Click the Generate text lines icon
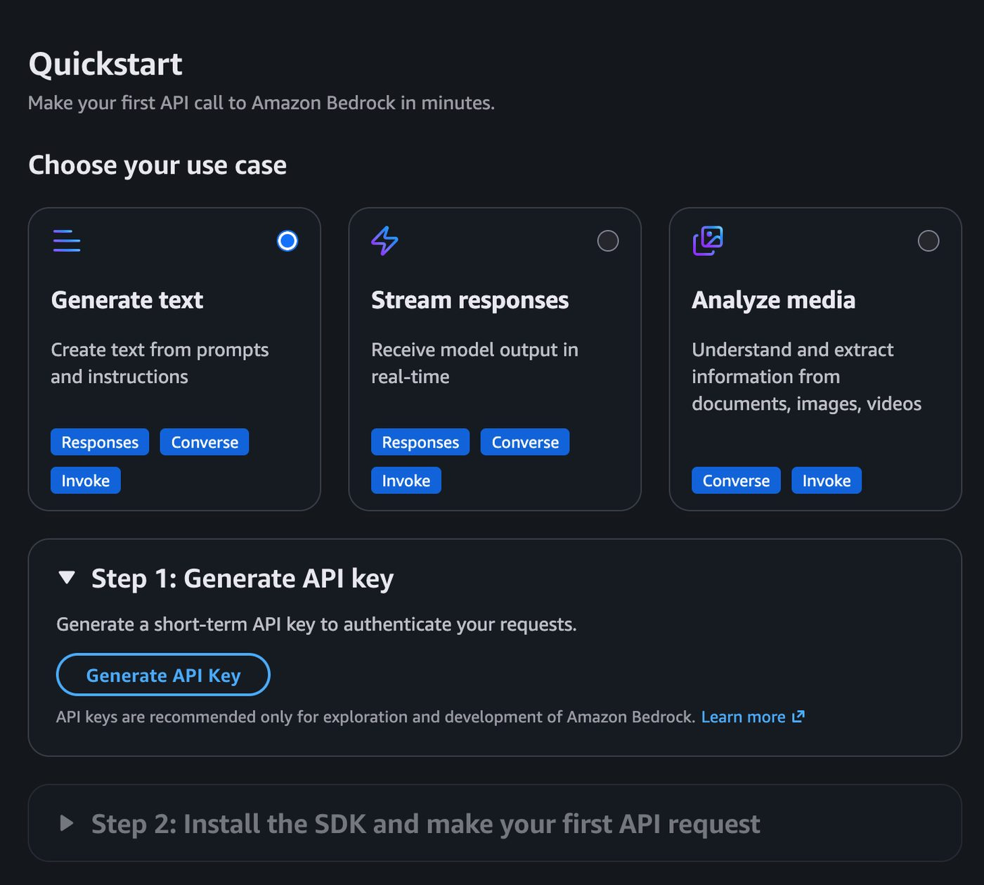Image resolution: width=984 pixels, height=885 pixels. pyautogui.click(x=67, y=240)
